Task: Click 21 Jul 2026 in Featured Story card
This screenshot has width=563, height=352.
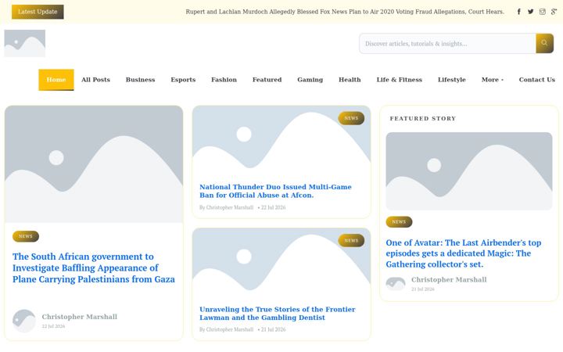Action: point(423,289)
